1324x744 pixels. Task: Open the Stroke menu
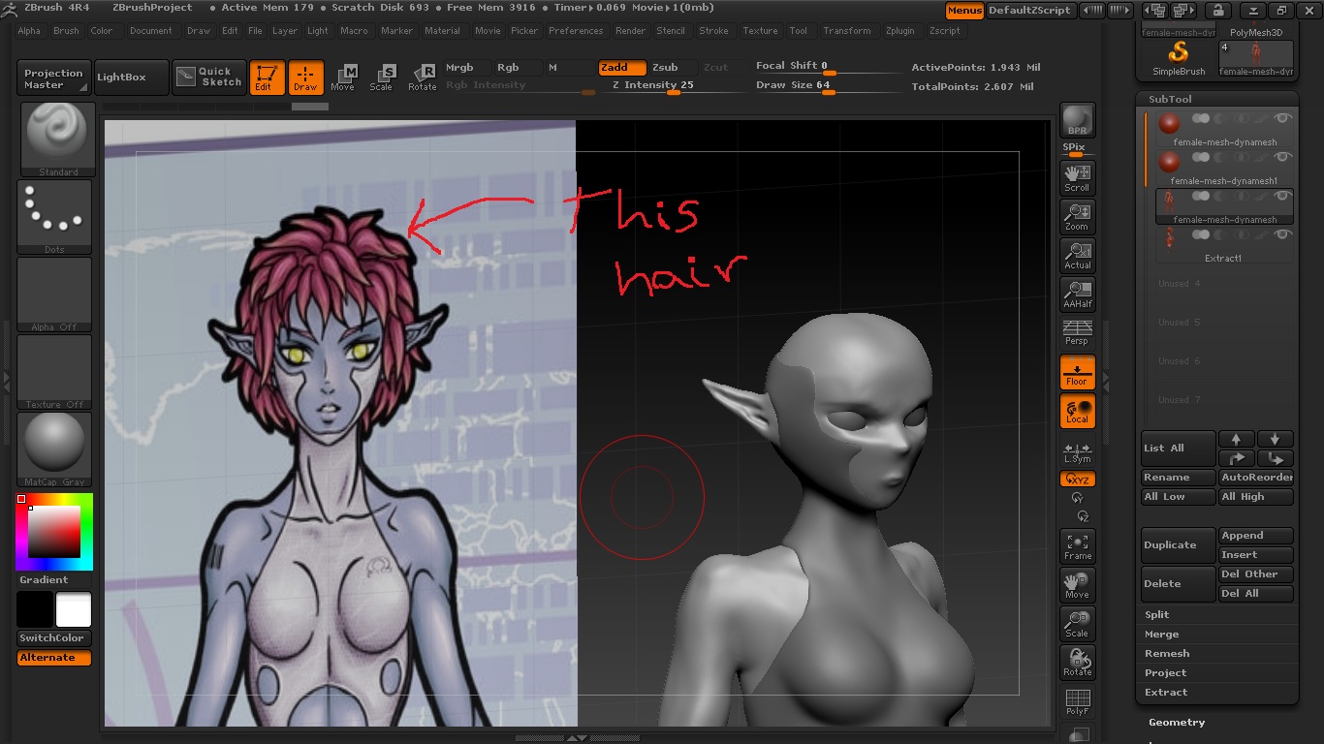(x=713, y=31)
